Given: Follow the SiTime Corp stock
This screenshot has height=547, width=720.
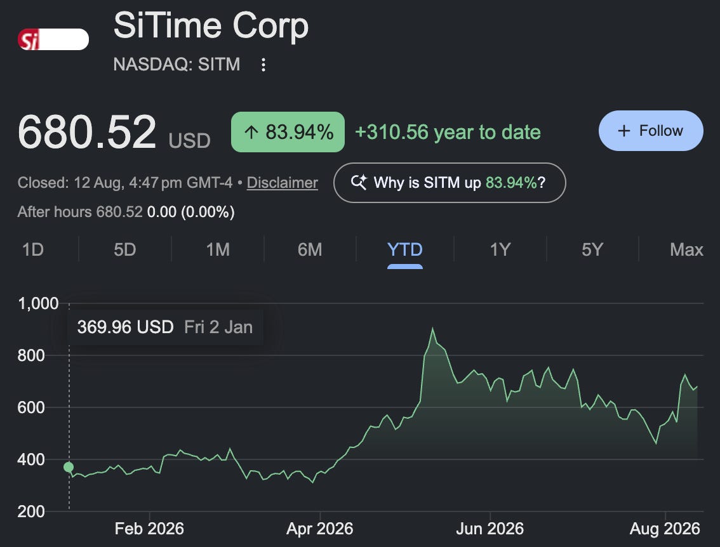Looking at the screenshot, I should (651, 131).
